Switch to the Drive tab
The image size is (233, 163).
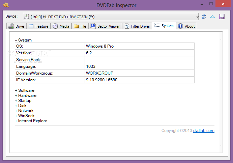tap(17, 26)
